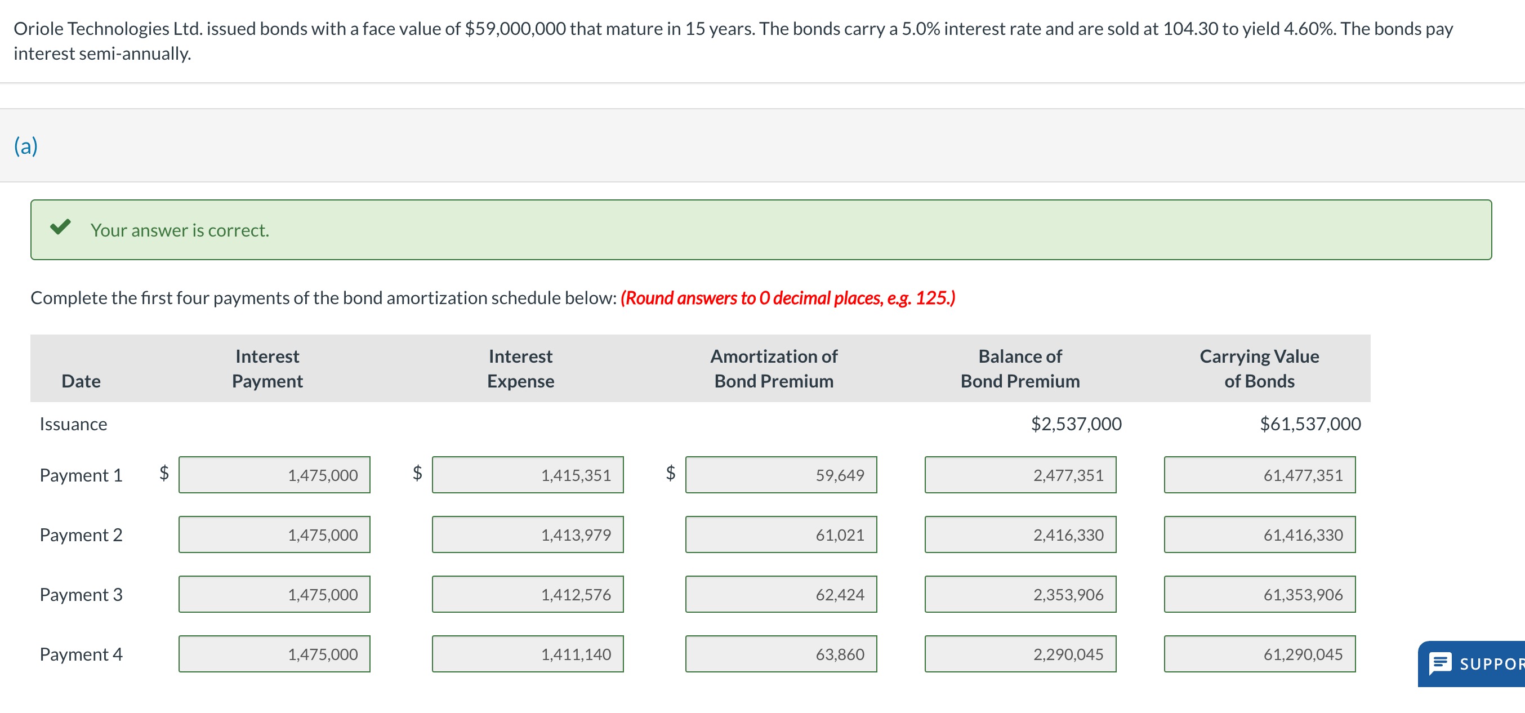Click the Payment 1 row label
The height and width of the screenshot is (713, 1525).
pyautogui.click(x=81, y=475)
